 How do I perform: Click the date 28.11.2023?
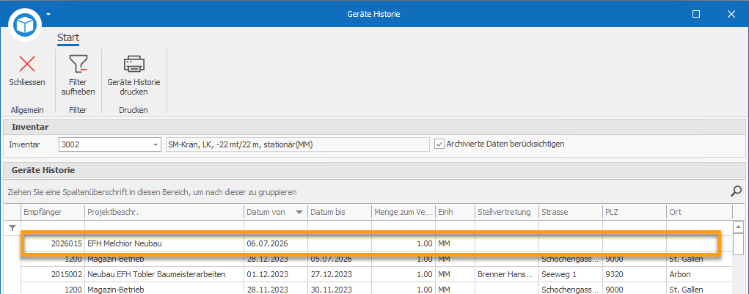point(268,290)
